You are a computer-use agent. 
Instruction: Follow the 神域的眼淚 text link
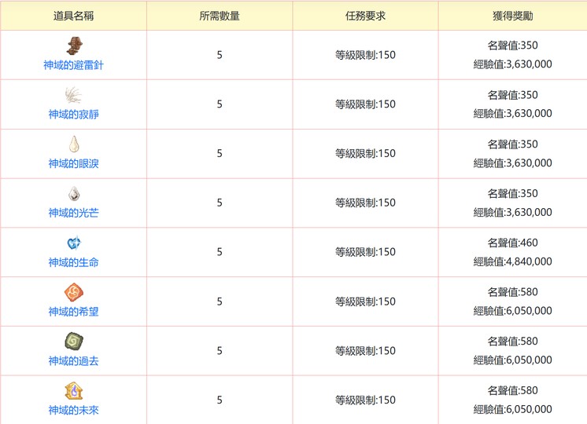pyautogui.click(x=73, y=164)
